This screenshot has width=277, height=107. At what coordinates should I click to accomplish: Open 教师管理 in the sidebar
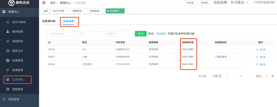18,32
